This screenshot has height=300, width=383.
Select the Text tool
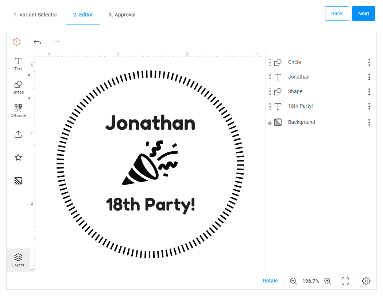tap(18, 64)
